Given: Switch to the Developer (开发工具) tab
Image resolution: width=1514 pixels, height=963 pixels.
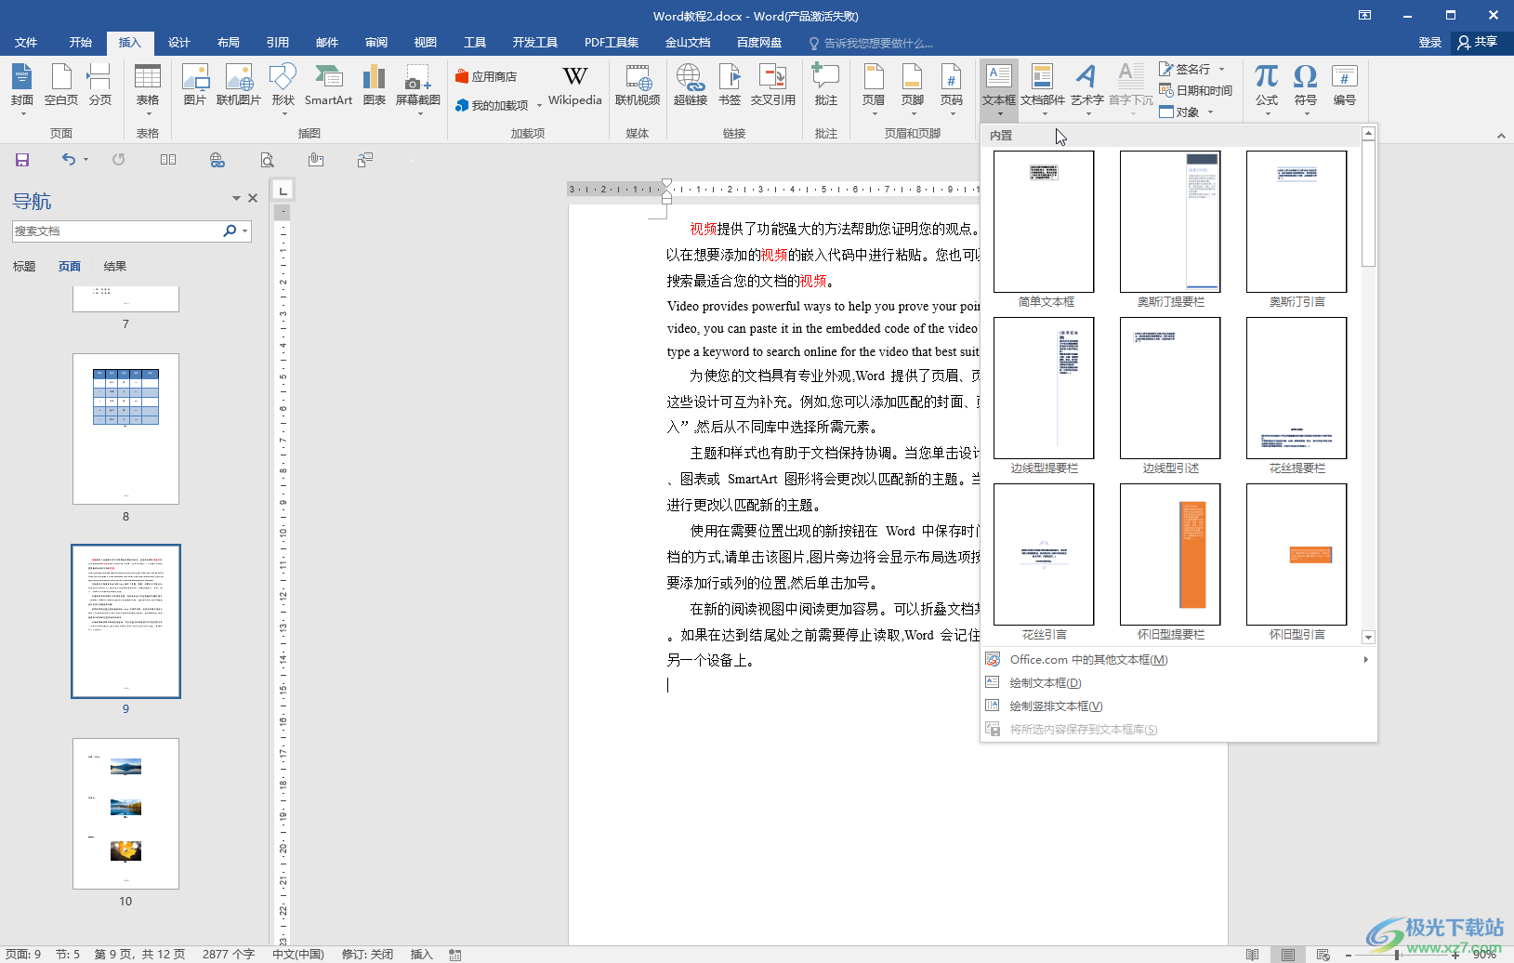Looking at the screenshot, I should [535, 43].
